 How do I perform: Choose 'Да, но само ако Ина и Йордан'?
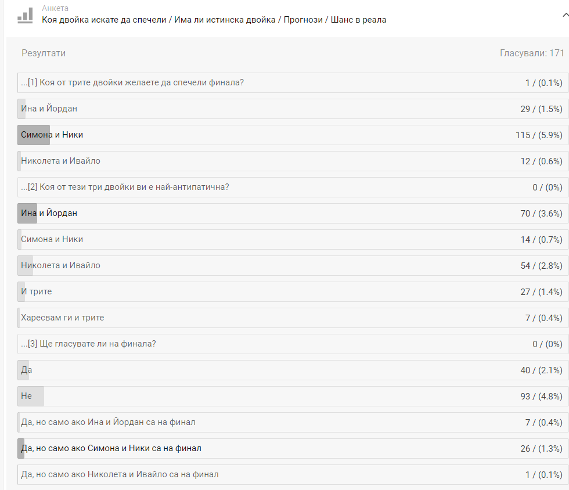coord(293,423)
